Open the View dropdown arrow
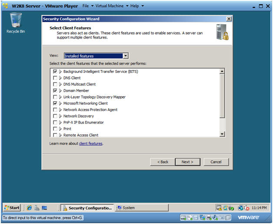Viewport: 273px width, 224px height. 126,56
